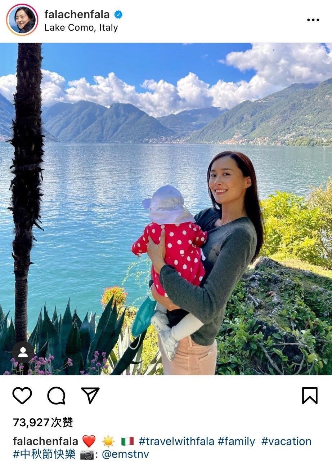Open falachenfala username in the caption

[x=45, y=441]
